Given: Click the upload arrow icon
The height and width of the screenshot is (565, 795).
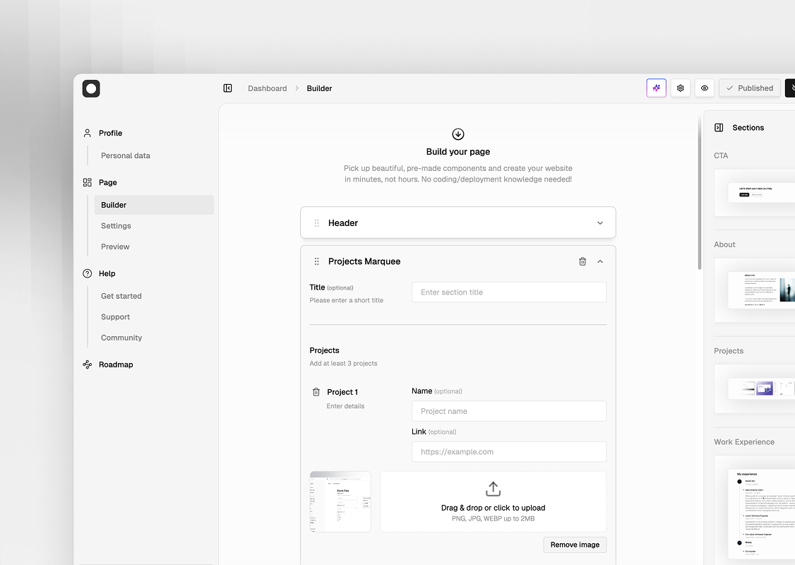Looking at the screenshot, I should (x=494, y=489).
